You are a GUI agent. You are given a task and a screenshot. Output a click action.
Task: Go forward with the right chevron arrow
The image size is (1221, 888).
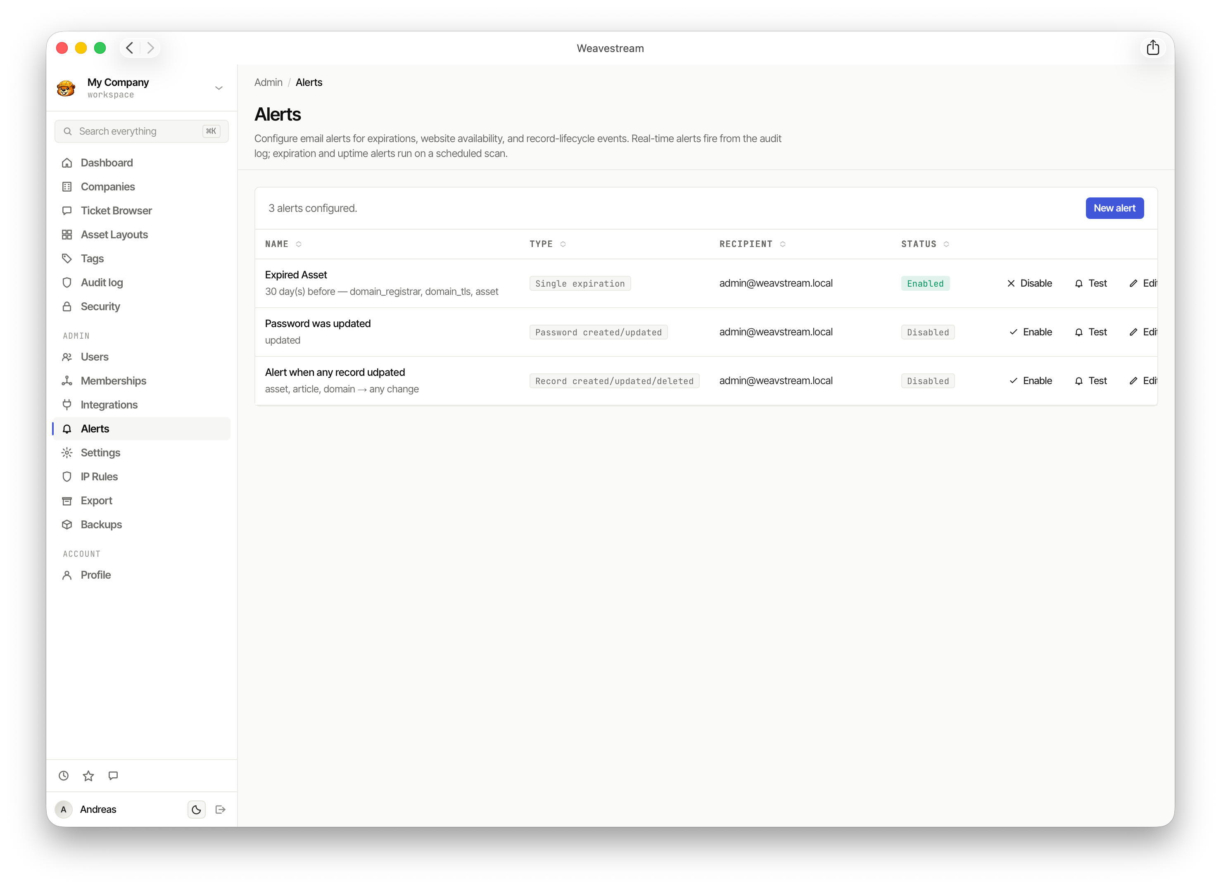coord(151,48)
